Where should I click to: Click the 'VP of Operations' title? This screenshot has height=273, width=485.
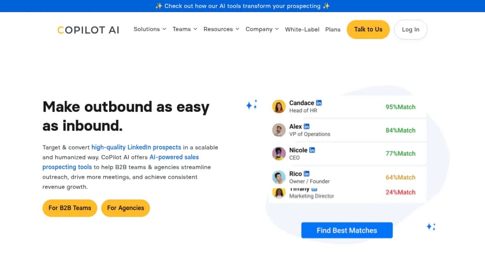coord(309,134)
